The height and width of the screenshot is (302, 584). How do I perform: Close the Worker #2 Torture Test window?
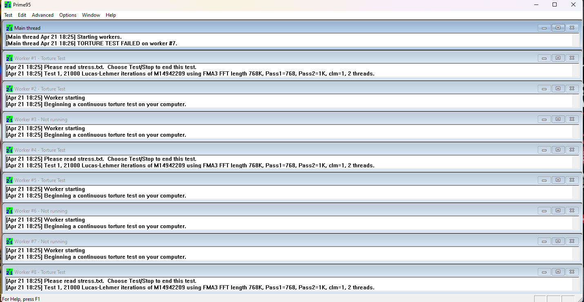click(x=572, y=89)
